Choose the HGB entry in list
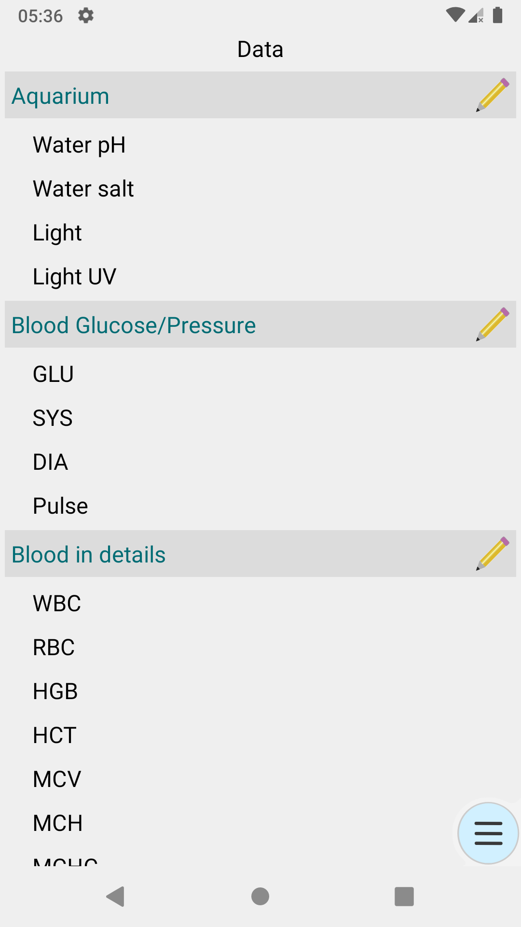 55,691
